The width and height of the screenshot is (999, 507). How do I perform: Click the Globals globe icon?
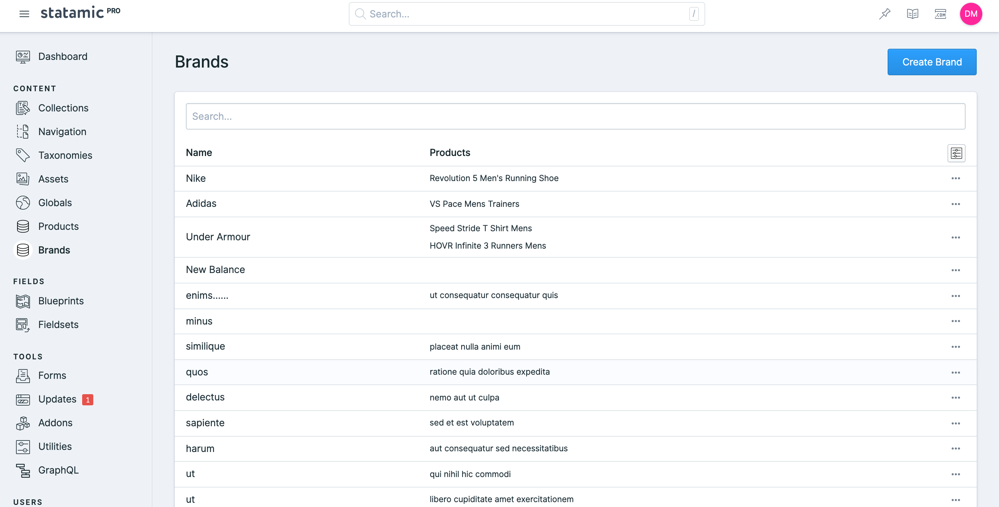coord(23,203)
